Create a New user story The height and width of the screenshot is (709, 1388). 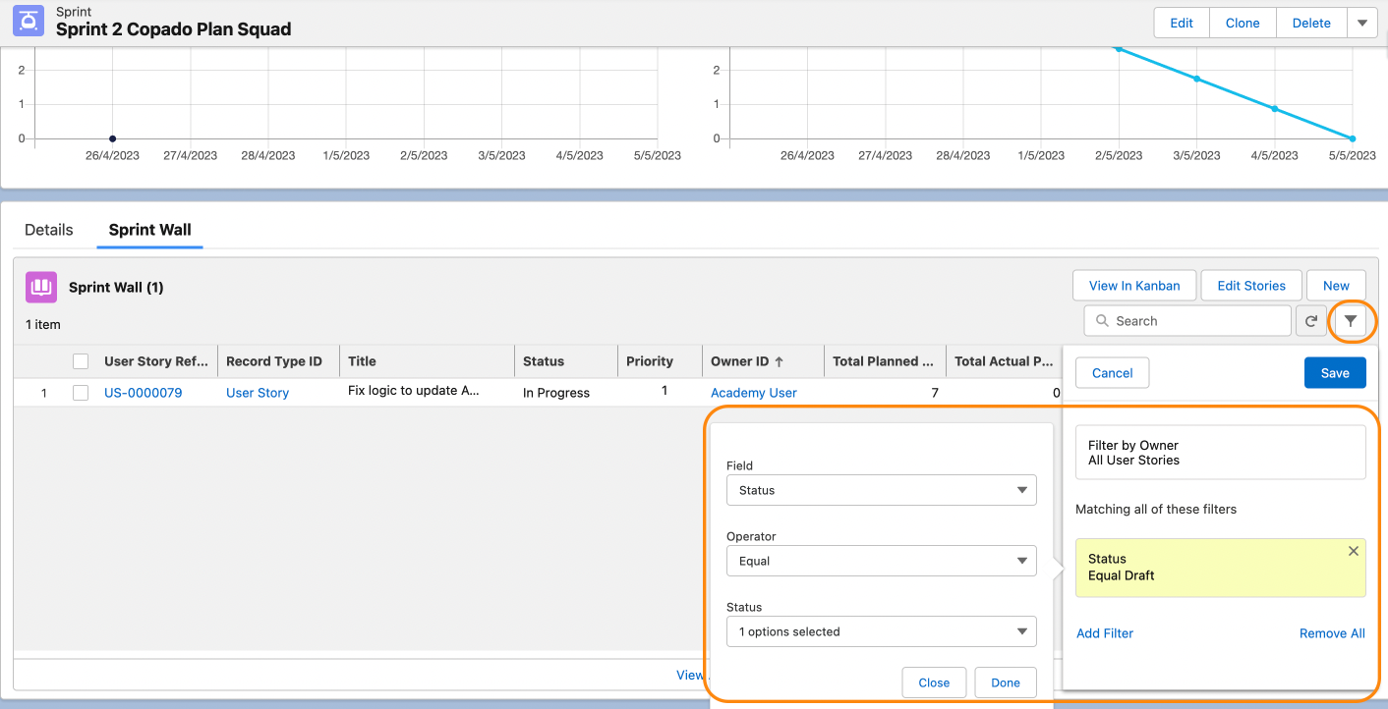[x=1336, y=286]
